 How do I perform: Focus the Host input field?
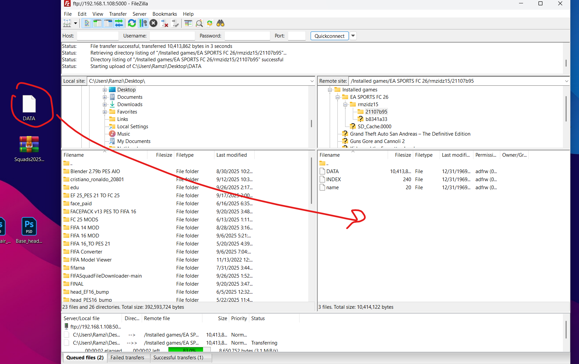pos(98,36)
